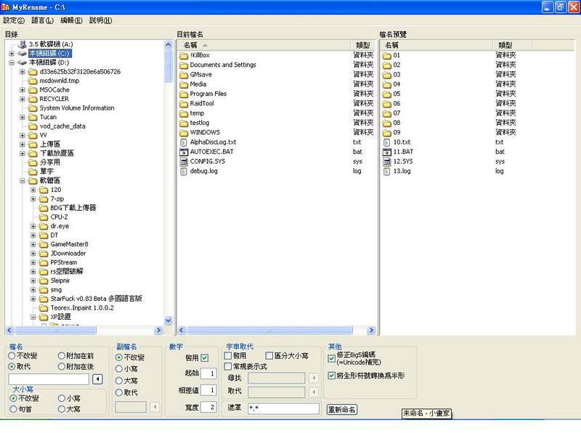Screen dimensions: 581x436
Task: Expand the 7-zip folder tree node
Action: pyautogui.click(x=33, y=199)
